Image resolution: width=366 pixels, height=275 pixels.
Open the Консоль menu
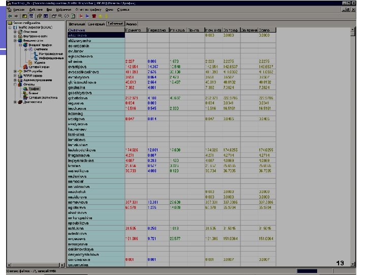19,10
